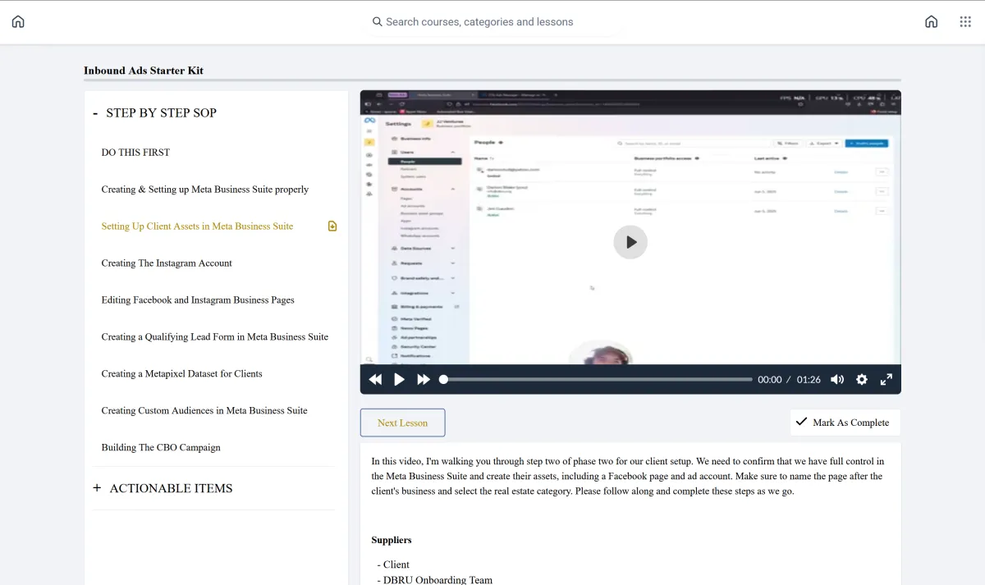Click the search magnifier icon

[x=378, y=22]
